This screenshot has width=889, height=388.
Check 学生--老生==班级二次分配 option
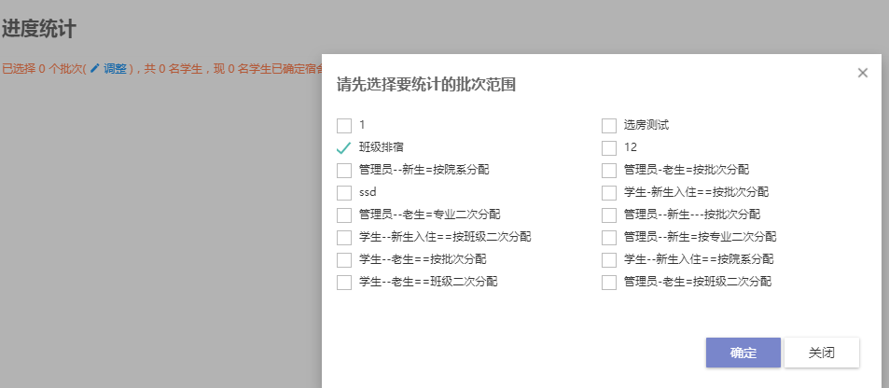coord(344,282)
